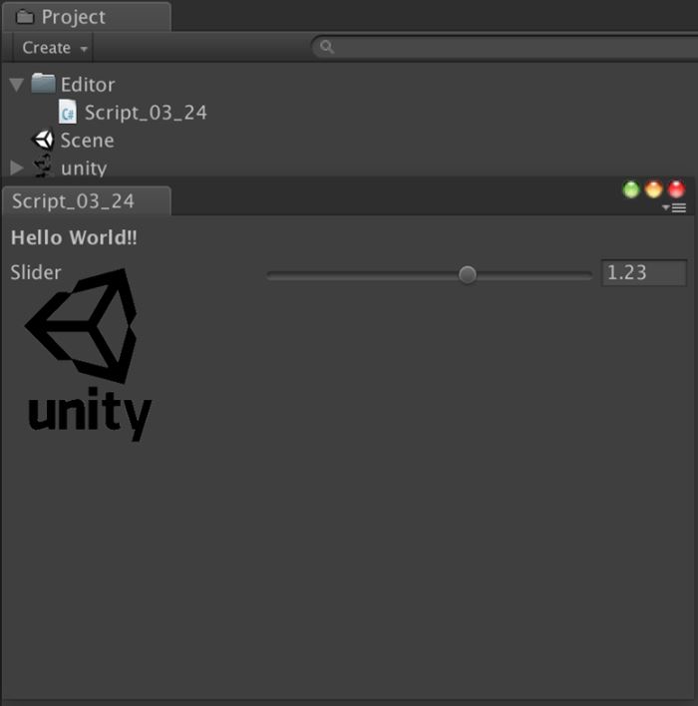698x706 pixels.
Task: Click the large Unity logo image
Action: (88, 355)
